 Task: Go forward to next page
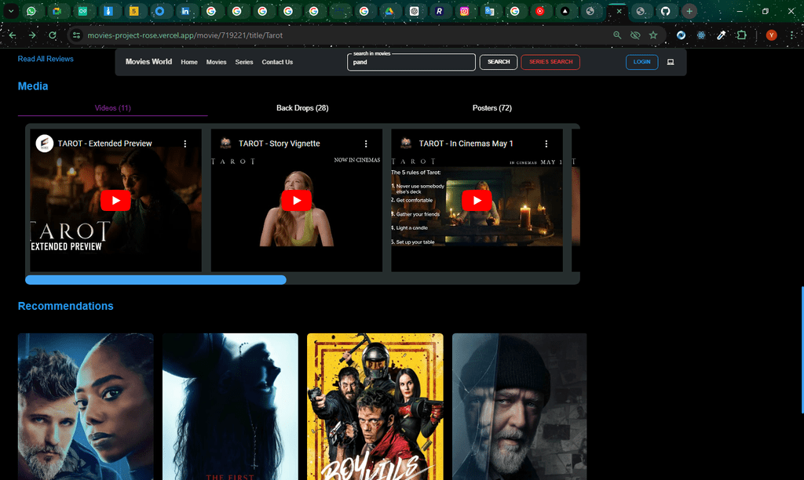[x=32, y=35]
